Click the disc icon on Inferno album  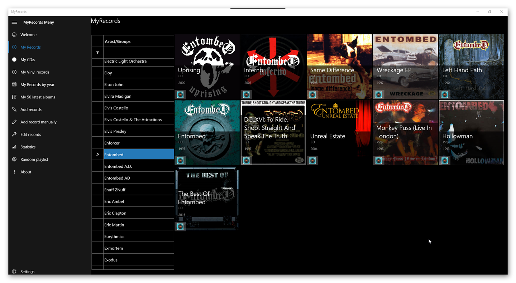click(247, 94)
